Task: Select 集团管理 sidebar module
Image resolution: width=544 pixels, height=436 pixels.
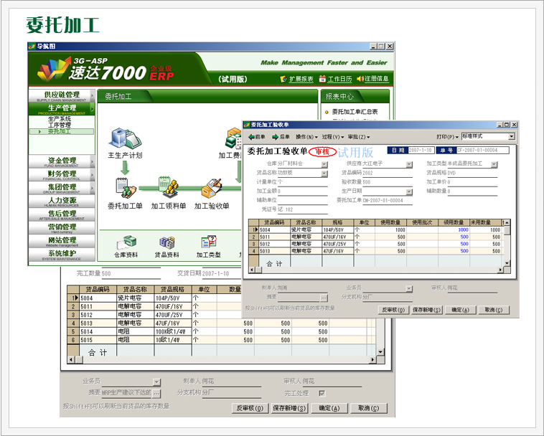Action: pos(62,188)
